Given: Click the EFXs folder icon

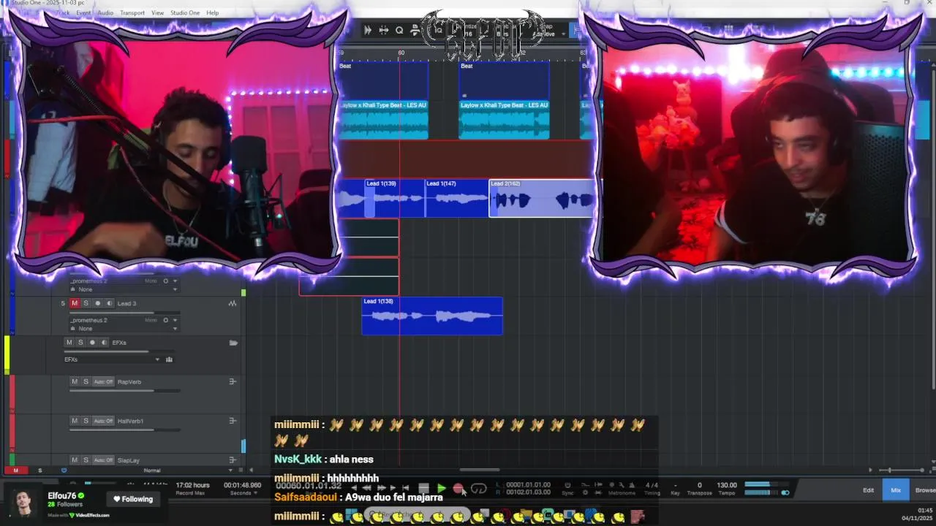Looking at the screenshot, I should click(233, 343).
